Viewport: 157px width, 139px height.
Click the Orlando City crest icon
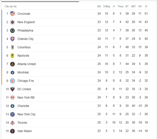point(12,39)
